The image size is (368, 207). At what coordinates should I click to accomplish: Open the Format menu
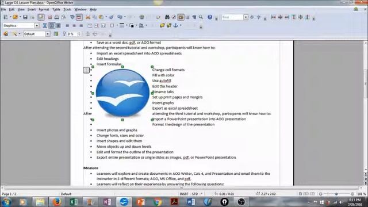click(x=44, y=10)
